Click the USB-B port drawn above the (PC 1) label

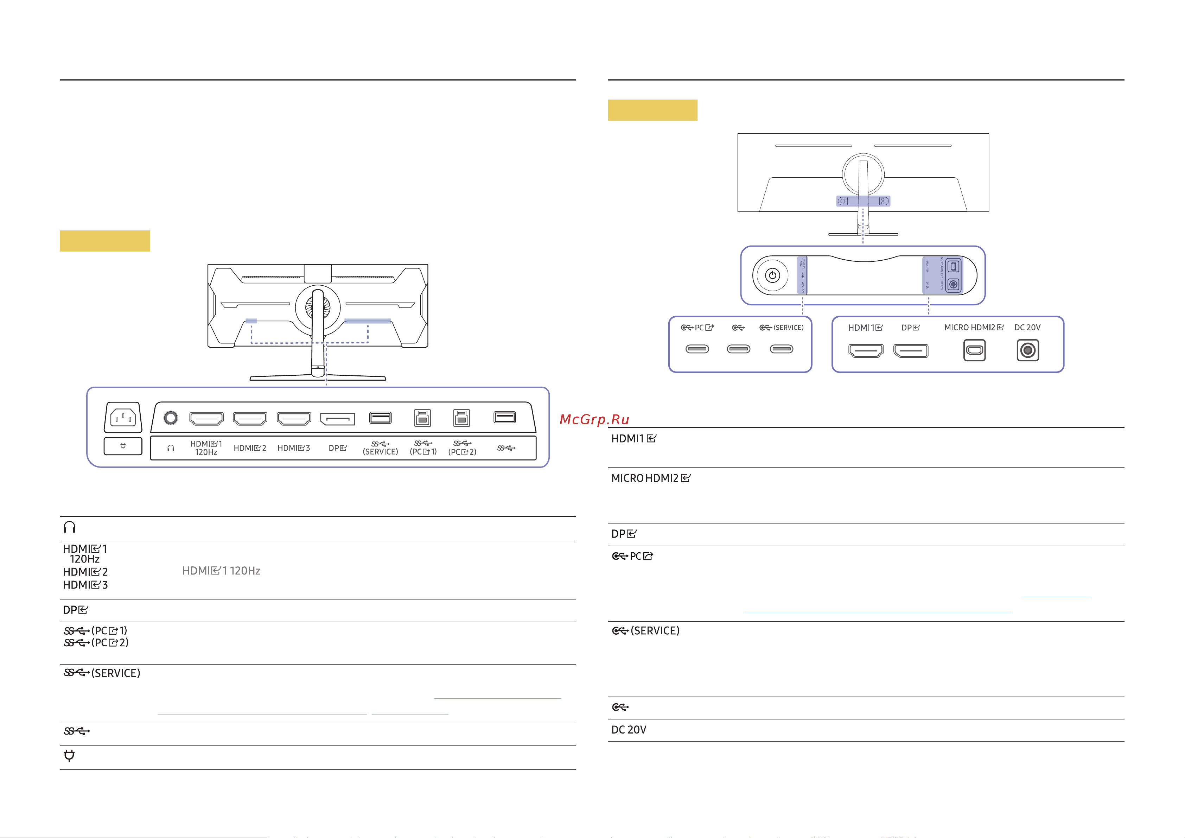(x=422, y=418)
